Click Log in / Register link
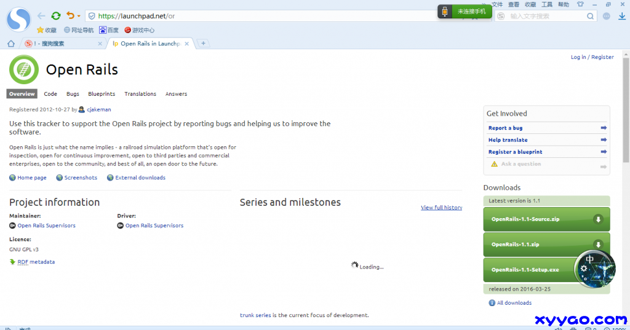 click(x=592, y=57)
